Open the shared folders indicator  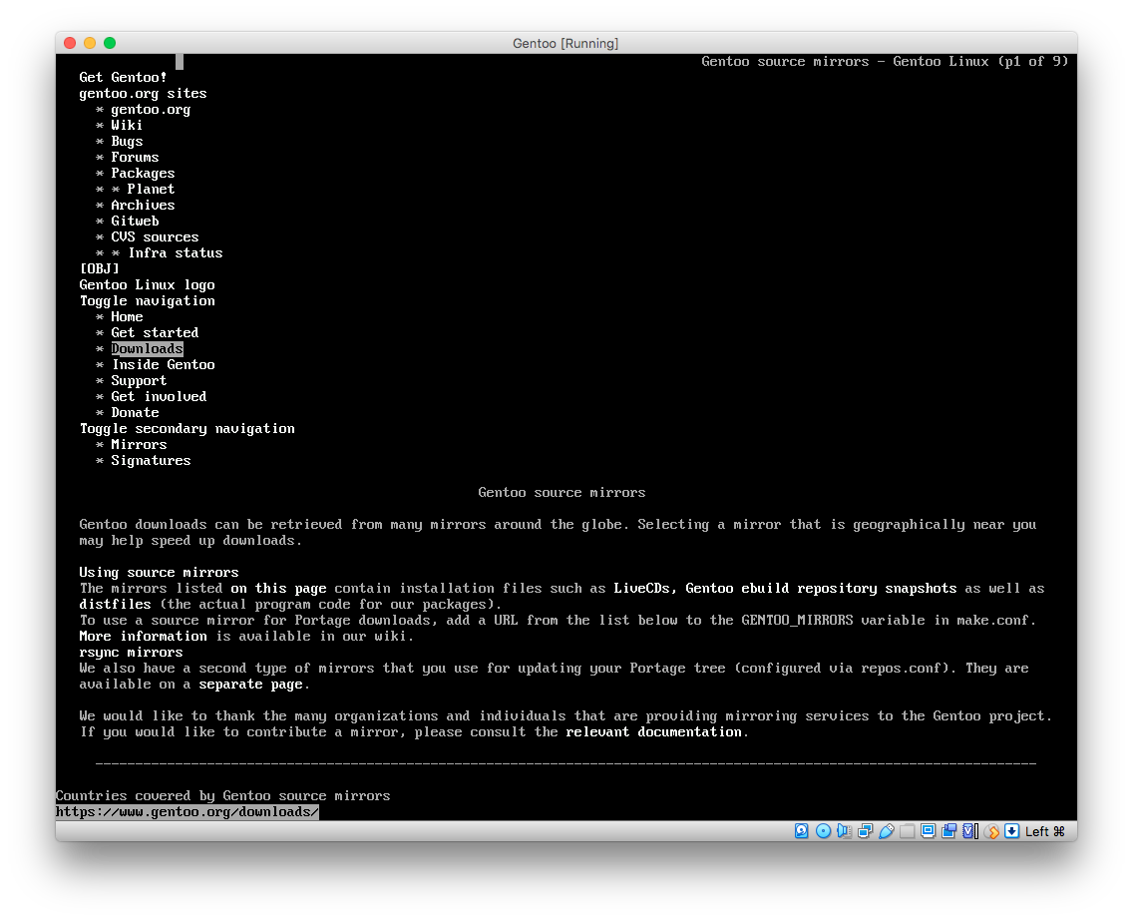tap(908, 831)
